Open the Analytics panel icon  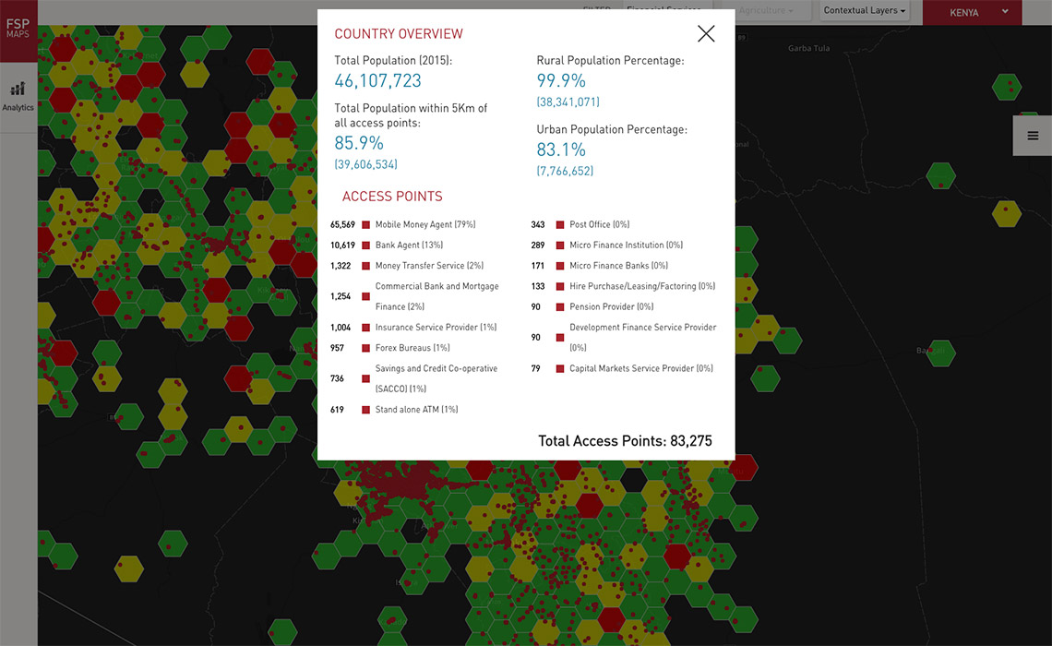pyautogui.click(x=18, y=97)
